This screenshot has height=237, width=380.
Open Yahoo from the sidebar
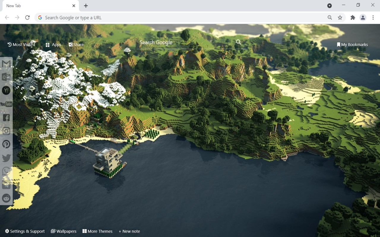coord(6,90)
